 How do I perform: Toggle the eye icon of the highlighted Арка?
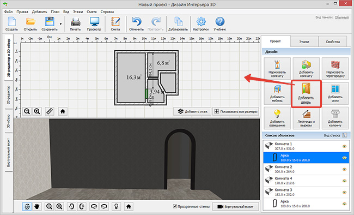(x=345, y=158)
